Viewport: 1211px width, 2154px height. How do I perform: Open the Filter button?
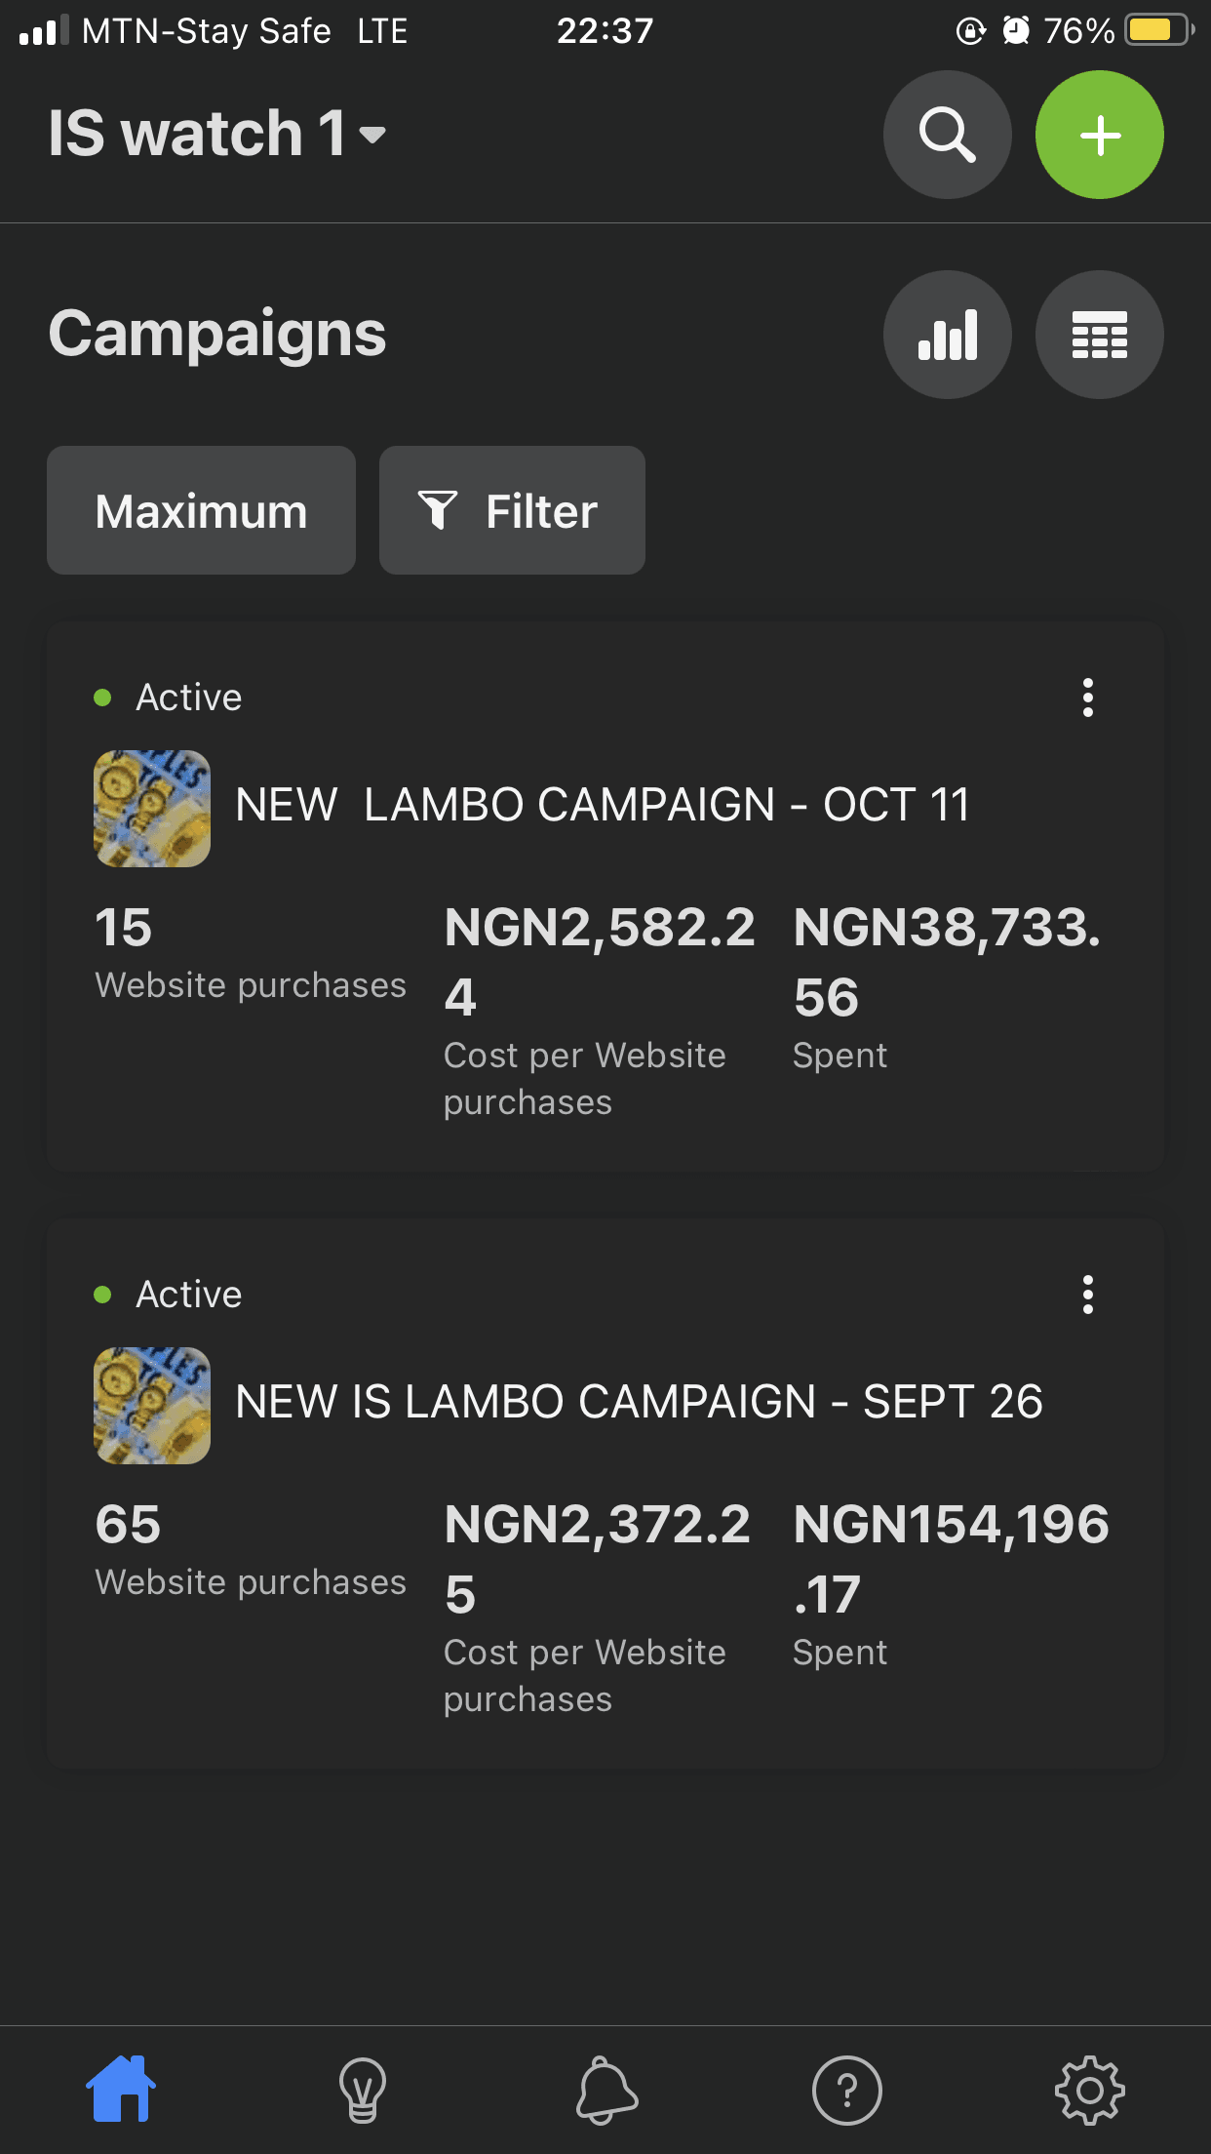[x=512, y=510]
